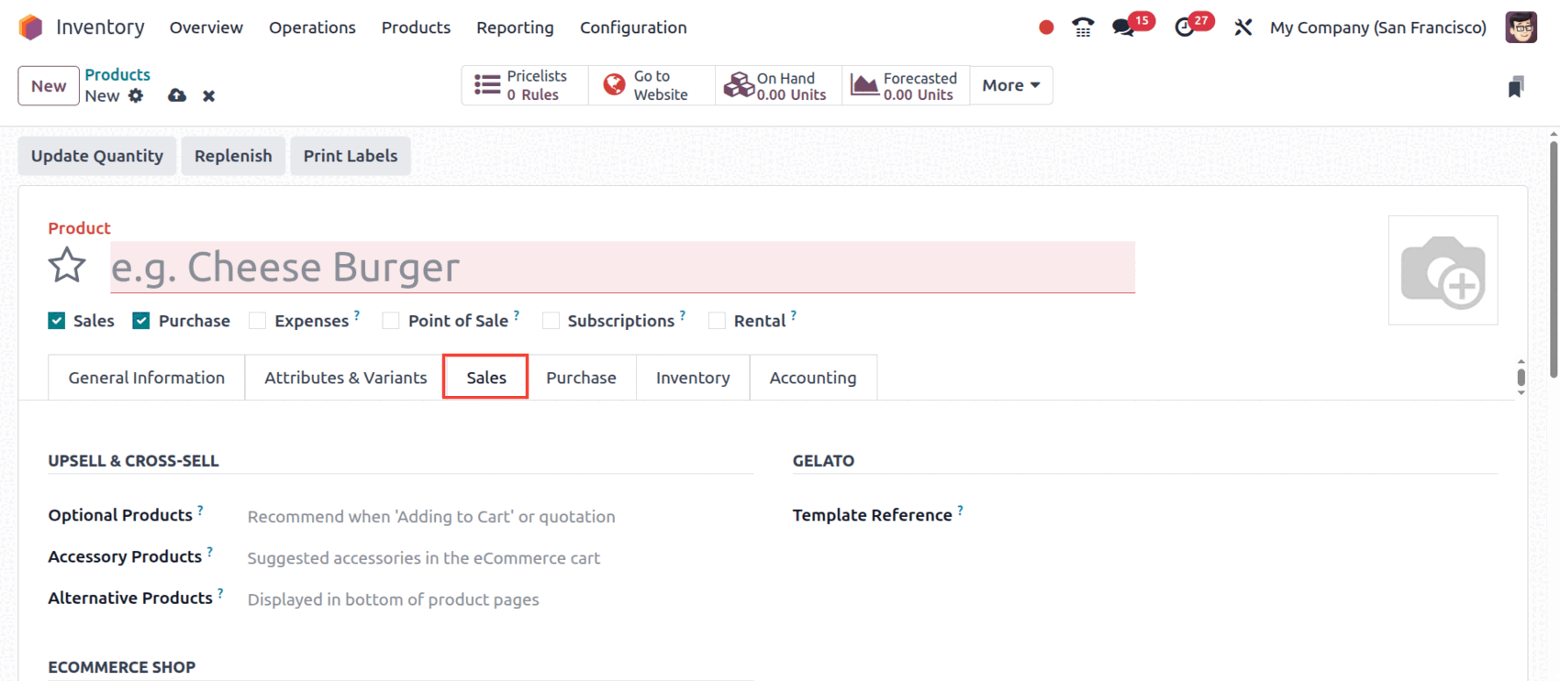Click the VoIP phone icon in the top bar
This screenshot has width=1560, height=681.
pos(1083,27)
